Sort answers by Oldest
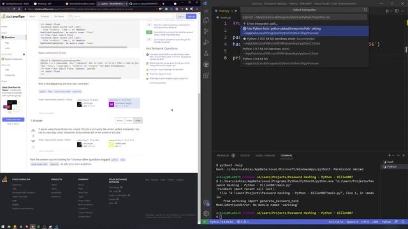The height and width of the screenshot is (229, 408). (x=129, y=120)
